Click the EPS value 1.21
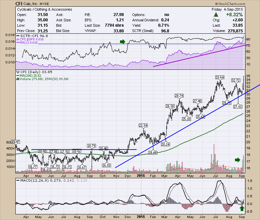260x220 pixels. [x=120, y=20]
